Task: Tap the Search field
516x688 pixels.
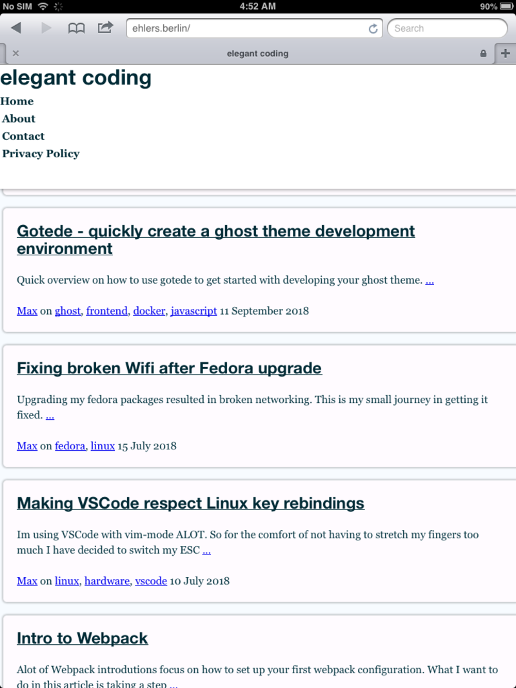Action: (448, 28)
